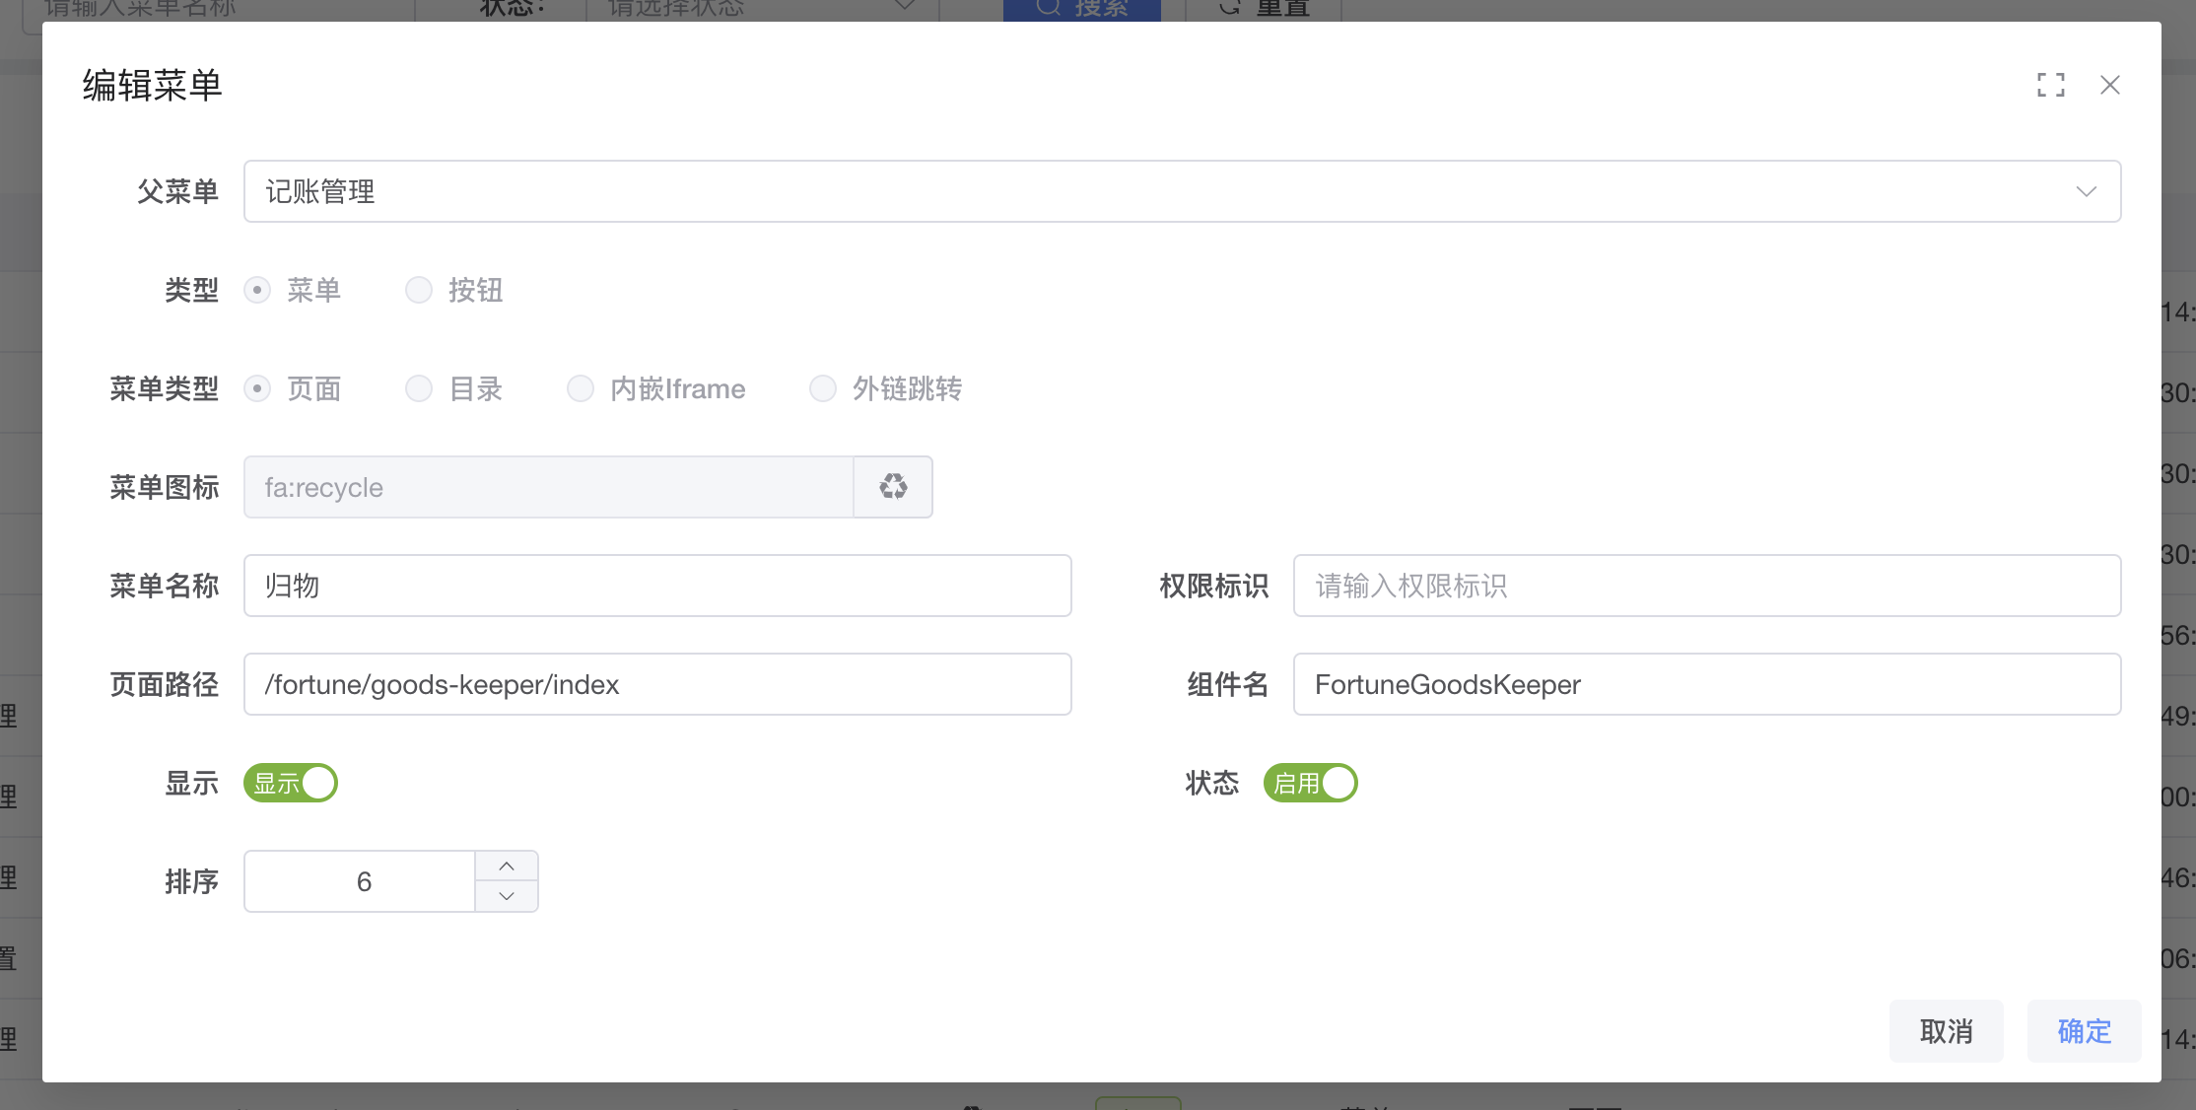Increase 排序 value with up arrow
The image size is (2196, 1110).
point(507,867)
